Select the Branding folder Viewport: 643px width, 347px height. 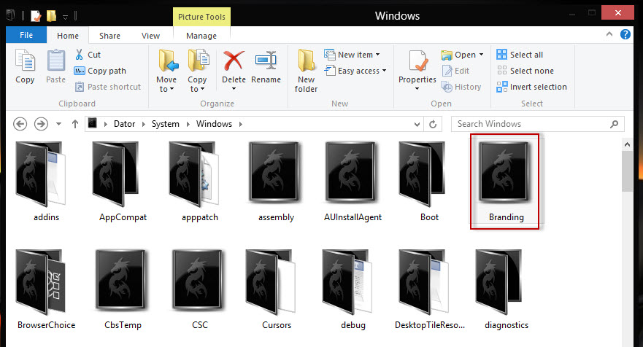click(x=505, y=182)
